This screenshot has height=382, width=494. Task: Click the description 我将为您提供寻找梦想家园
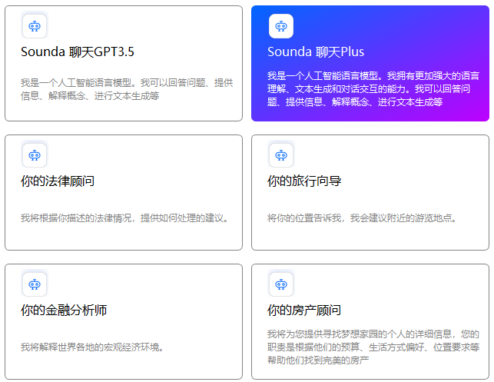[373, 347]
